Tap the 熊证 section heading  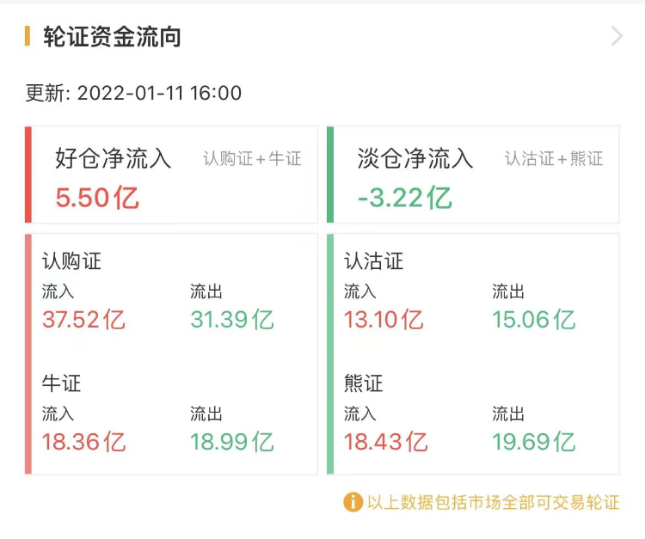tap(363, 383)
